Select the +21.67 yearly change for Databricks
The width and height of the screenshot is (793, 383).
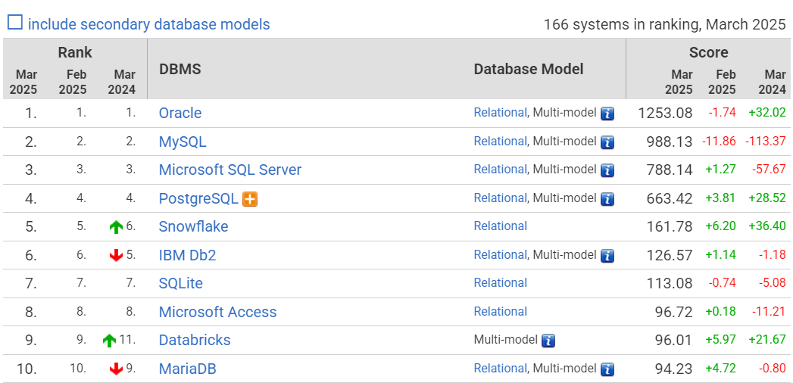pos(768,341)
